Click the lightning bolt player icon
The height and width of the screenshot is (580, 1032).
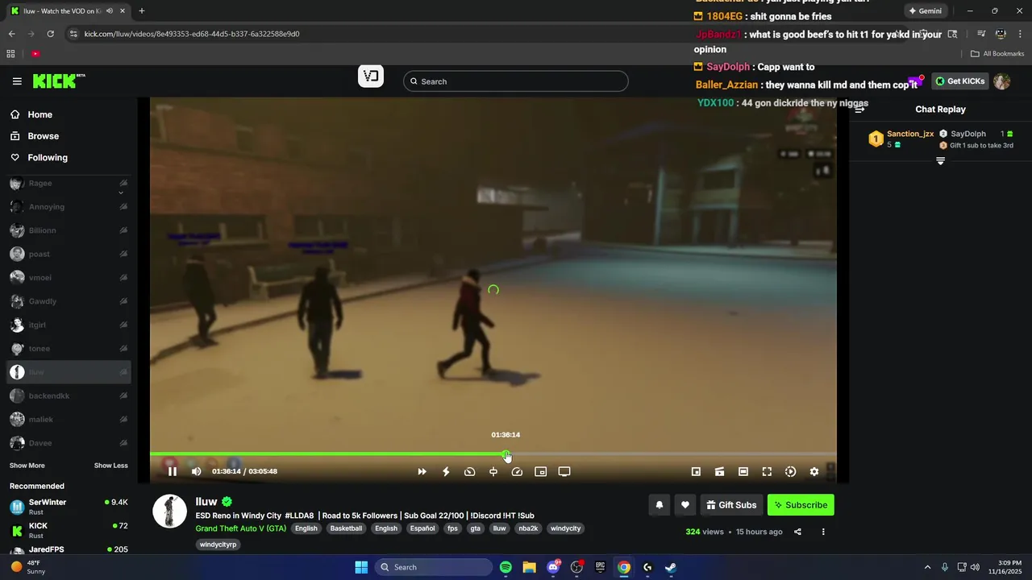tap(446, 471)
